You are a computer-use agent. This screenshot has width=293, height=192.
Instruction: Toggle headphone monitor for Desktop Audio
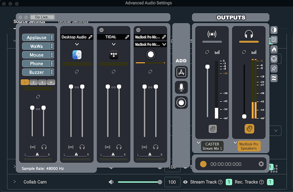pos(82,147)
